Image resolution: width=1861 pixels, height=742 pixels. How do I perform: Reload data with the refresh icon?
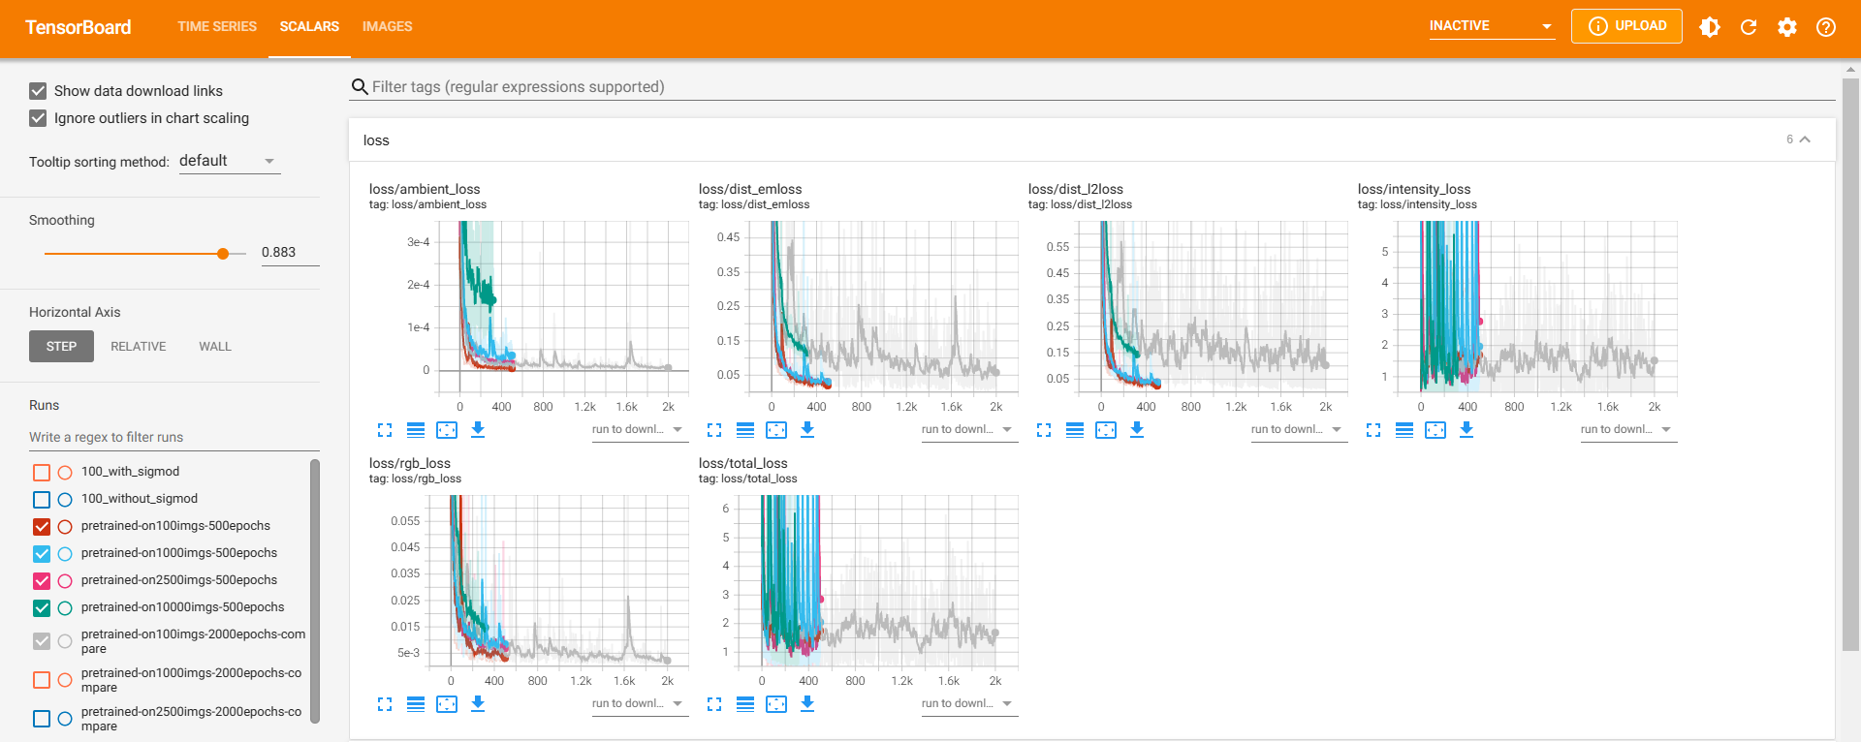click(x=1749, y=27)
